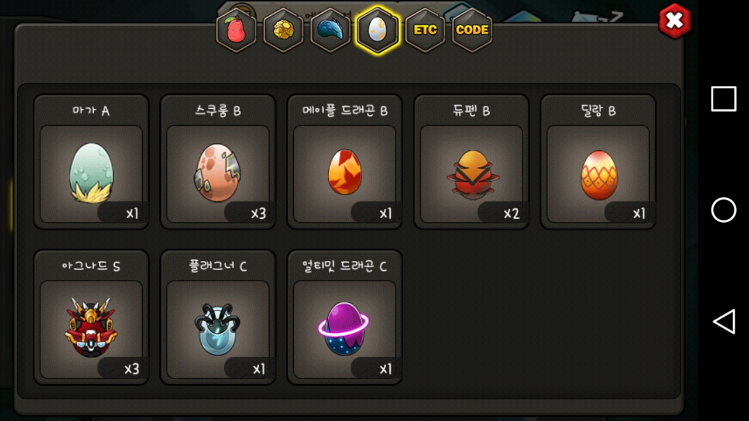Open recent apps with square button
749x421 pixels.
click(724, 99)
